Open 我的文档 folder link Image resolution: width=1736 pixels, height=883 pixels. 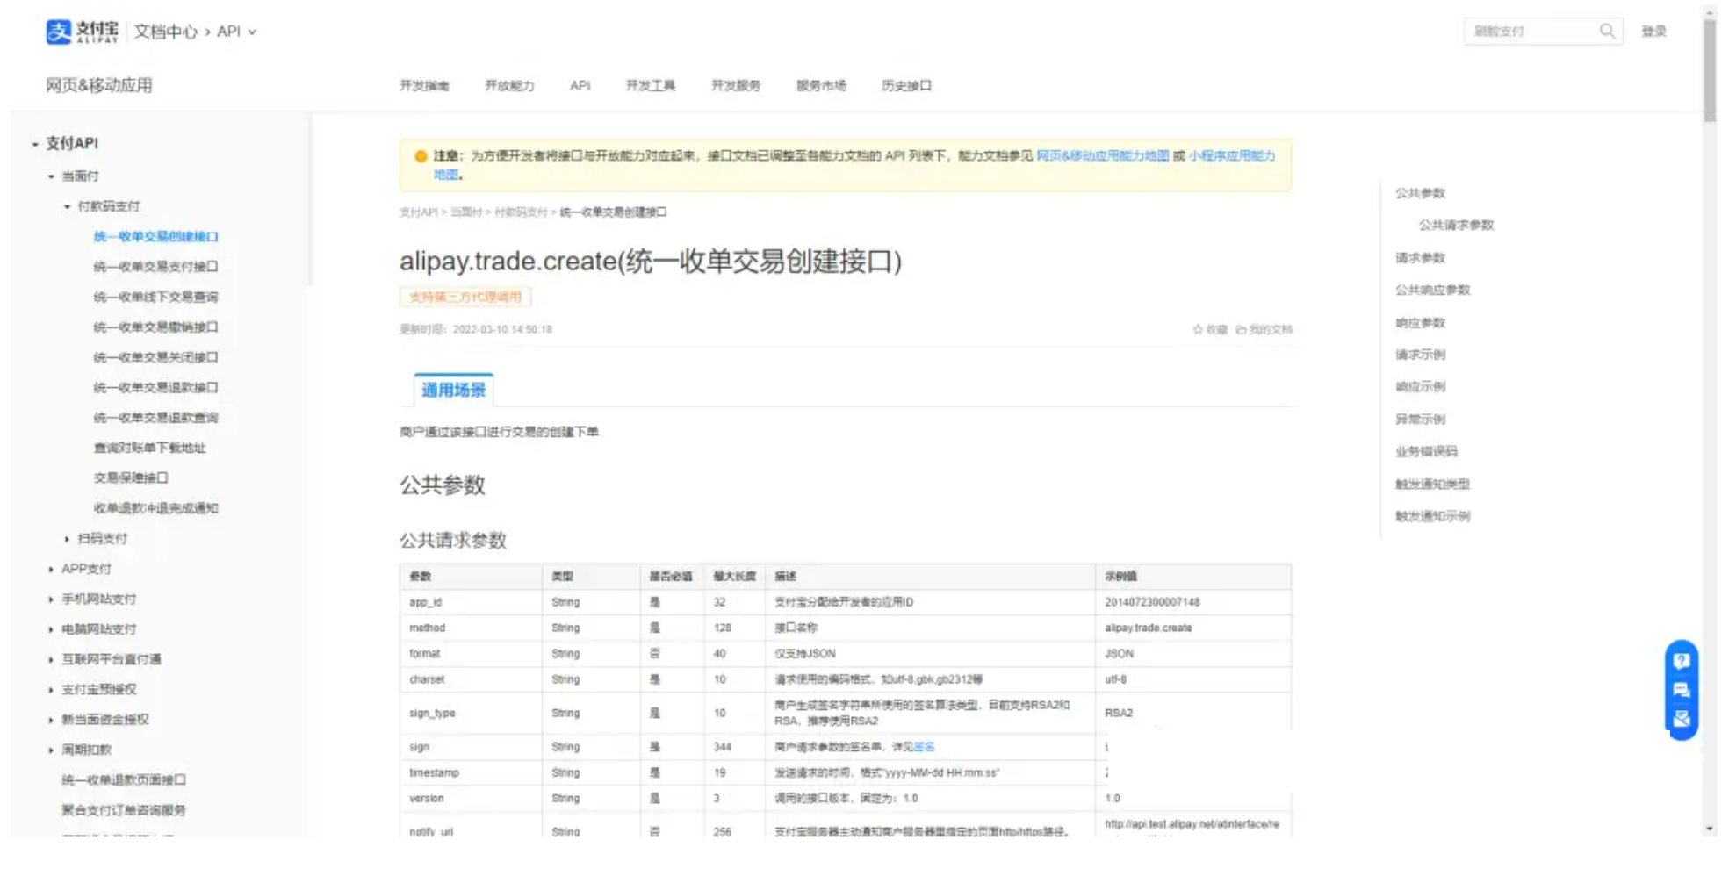coord(1264,330)
